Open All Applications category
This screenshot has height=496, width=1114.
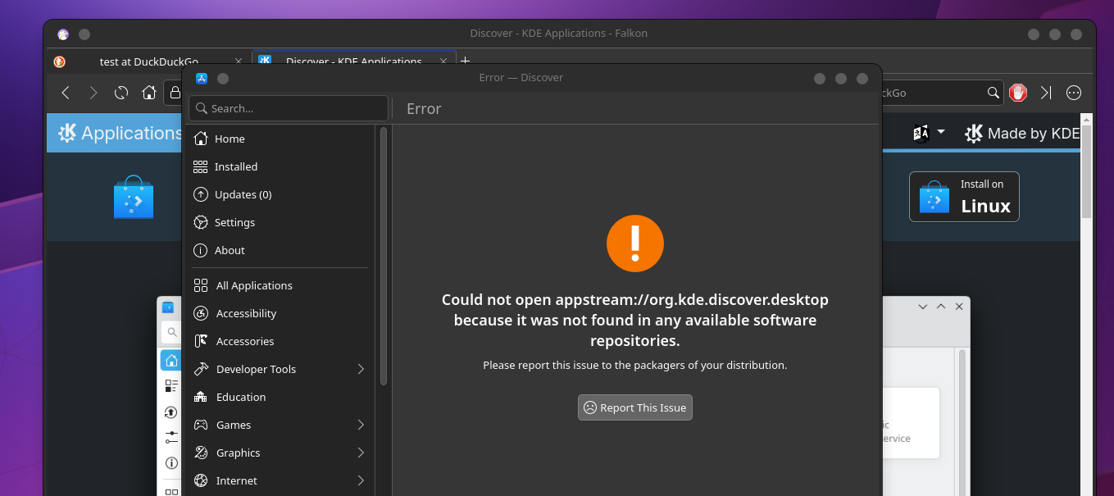[254, 285]
